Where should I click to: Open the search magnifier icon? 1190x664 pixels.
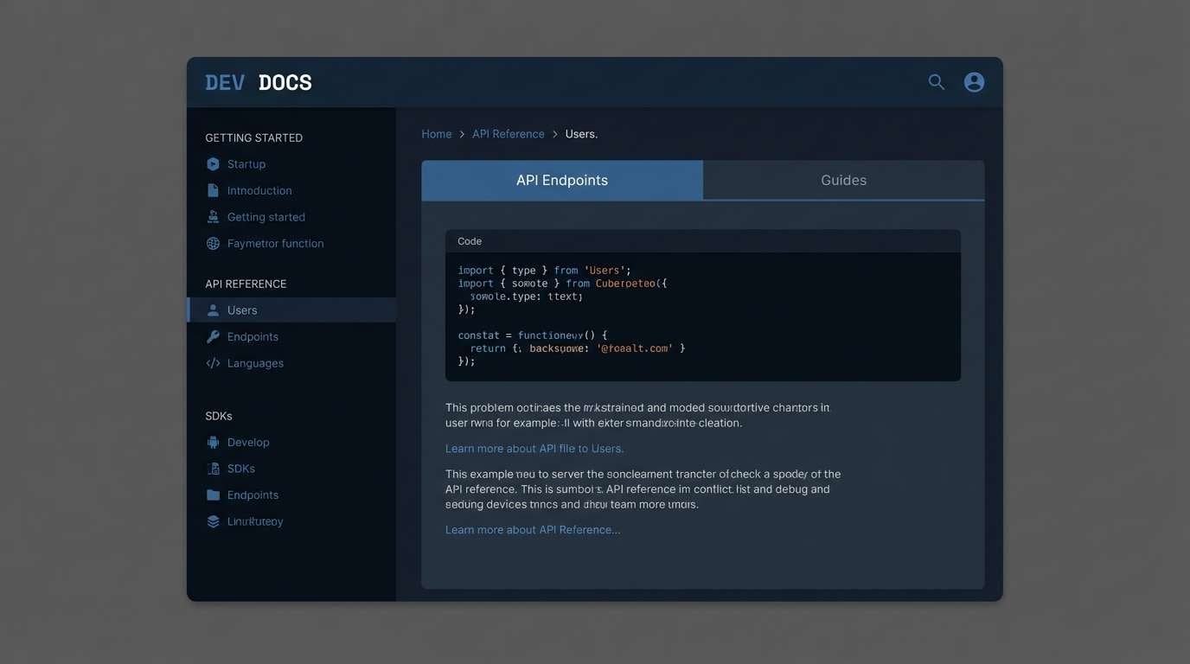pos(936,81)
